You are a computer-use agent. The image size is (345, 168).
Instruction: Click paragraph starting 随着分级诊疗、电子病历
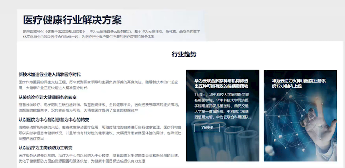click(x=99, y=107)
